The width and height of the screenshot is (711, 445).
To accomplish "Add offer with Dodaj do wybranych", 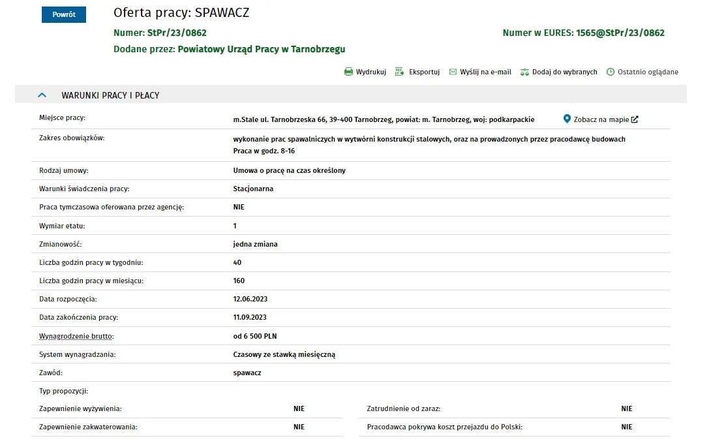I will 564,72.
